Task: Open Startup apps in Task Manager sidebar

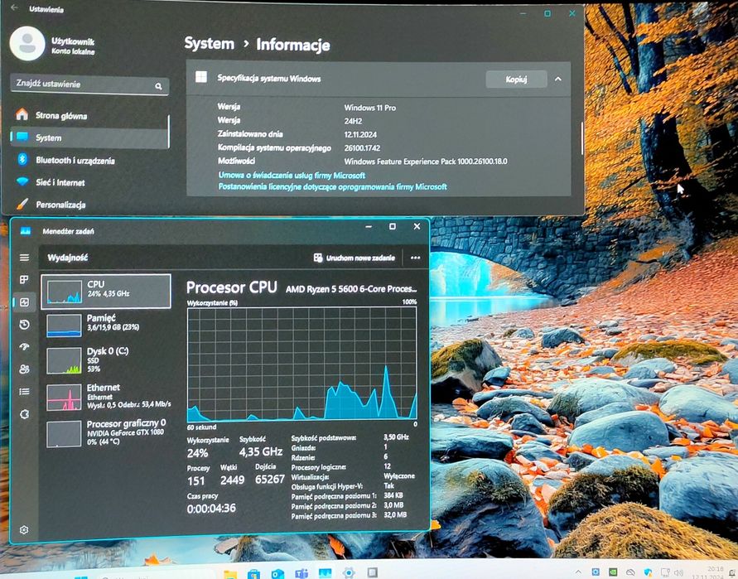Action: [x=25, y=347]
